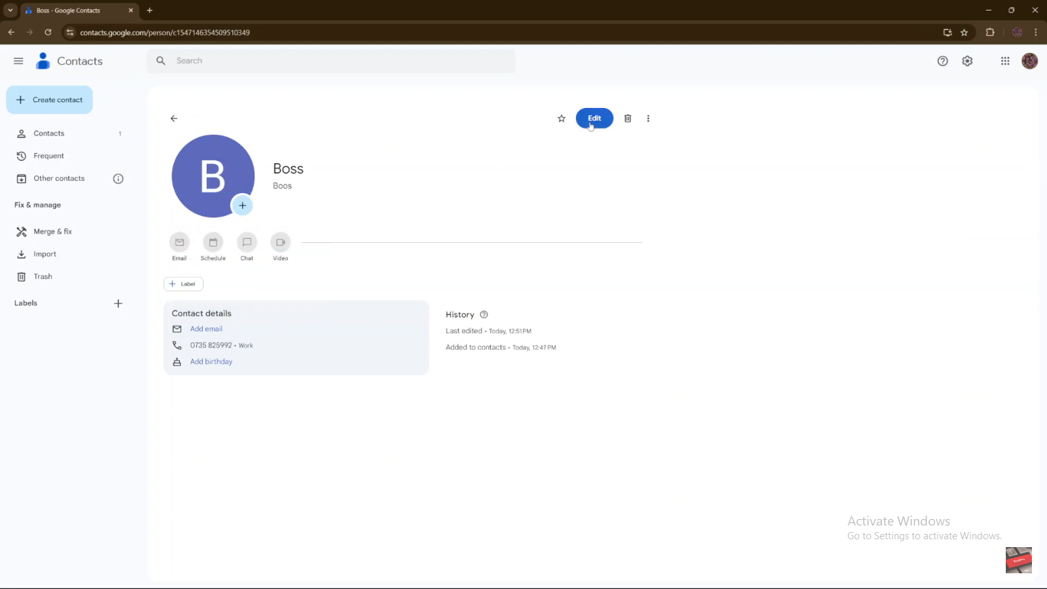The image size is (1047, 589).
Task: Open more actions three-dot menu
Action: [x=648, y=118]
